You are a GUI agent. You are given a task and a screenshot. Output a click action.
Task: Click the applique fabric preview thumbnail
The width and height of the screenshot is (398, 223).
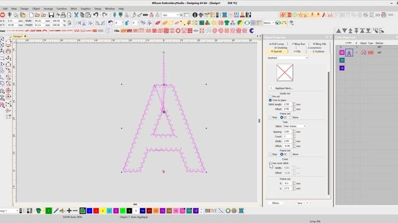pyautogui.click(x=285, y=72)
